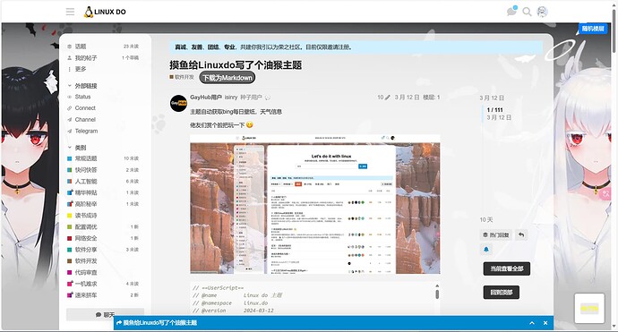
Task: Open the Status external link
Action: (82, 97)
